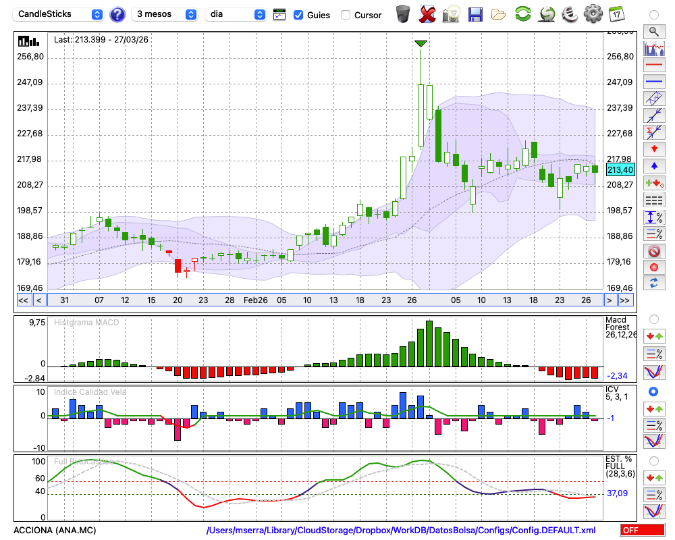Open the 3 mesos time range dropdown
This screenshot has width=675, height=540.
pos(166,14)
